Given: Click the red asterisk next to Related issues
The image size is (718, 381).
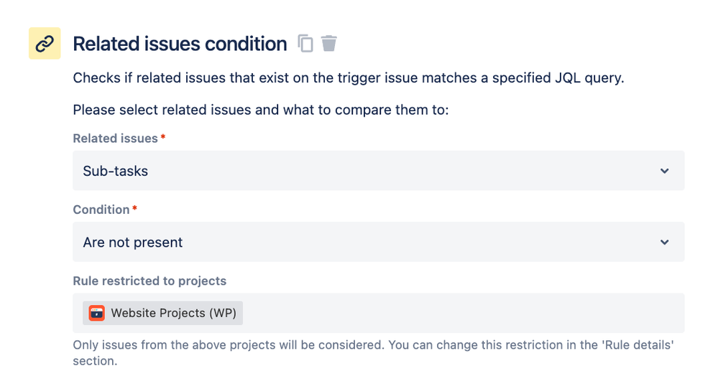Looking at the screenshot, I should (162, 137).
